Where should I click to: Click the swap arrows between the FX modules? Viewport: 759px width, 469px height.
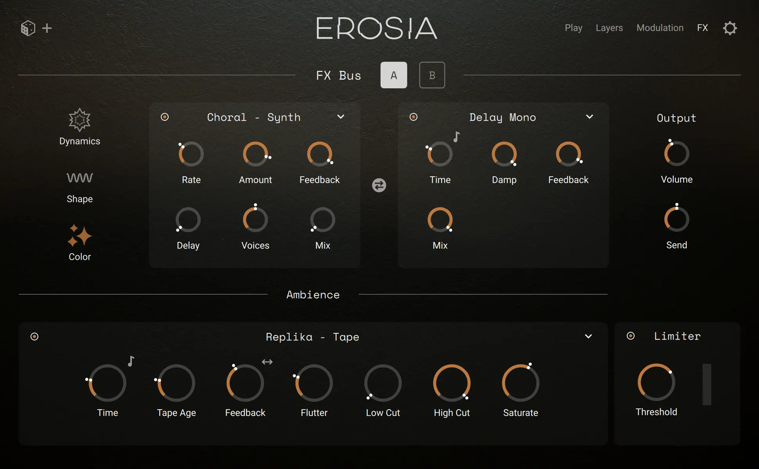point(378,185)
